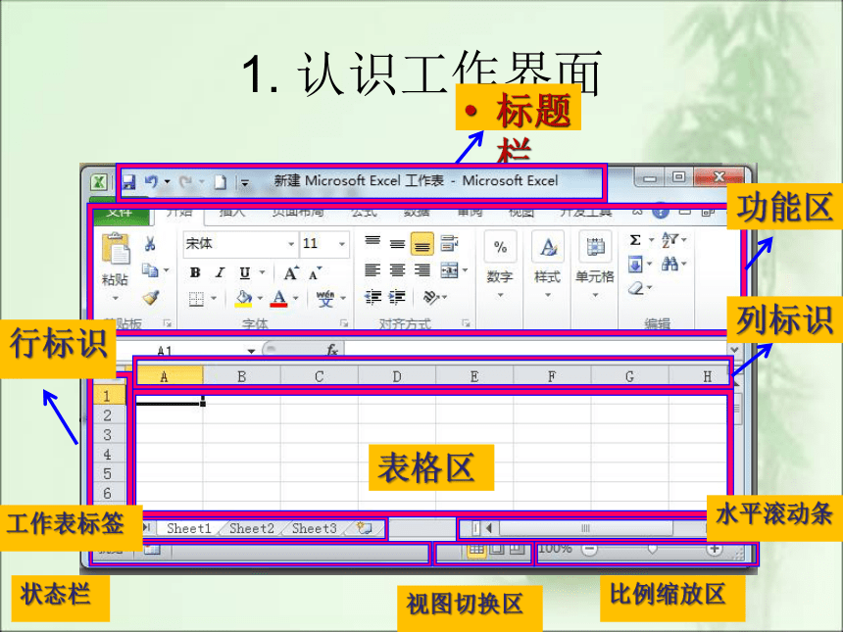Select the Sheet1 worksheet tab
Screen dimensions: 843x632
coord(189,528)
